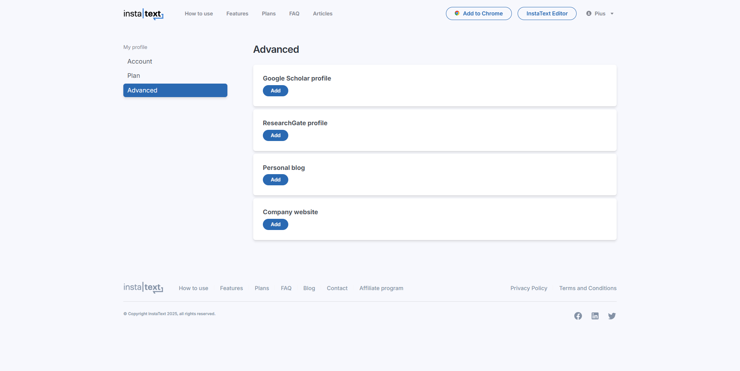Add a Personal blog link
This screenshot has height=371, width=740.
(x=275, y=180)
